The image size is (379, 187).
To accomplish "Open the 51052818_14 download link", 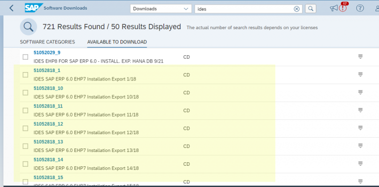I will click(48, 159).
